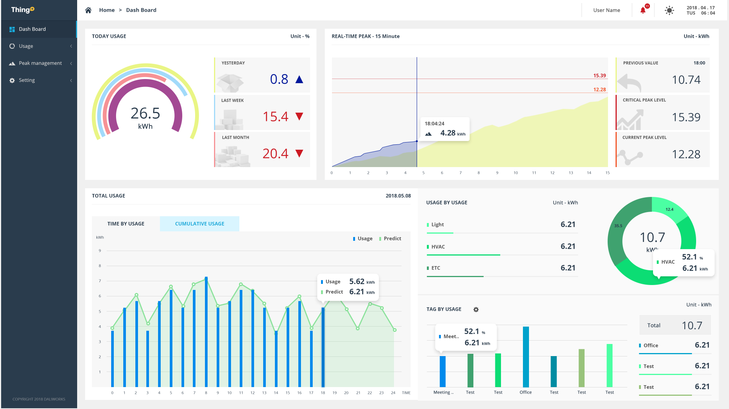This screenshot has width=729, height=409.
Task: Click the 12.28 current peak line label
Action: [599, 90]
